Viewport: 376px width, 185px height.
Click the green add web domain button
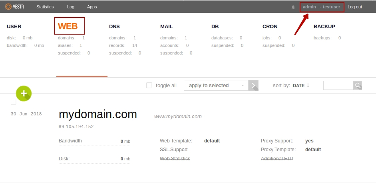point(24,93)
